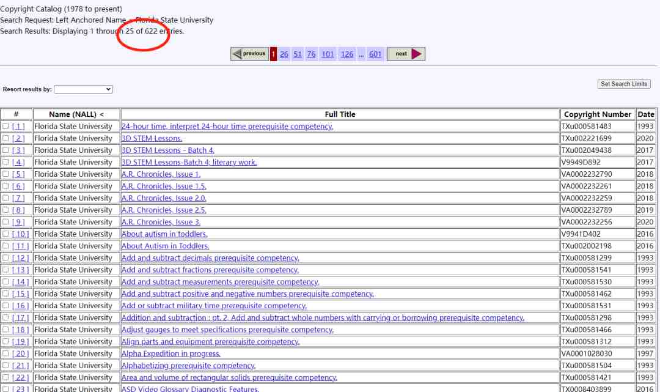The width and height of the screenshot is (660, 392).
Task: Tick the checkbox for entry 8
Action: coord(5,210)
